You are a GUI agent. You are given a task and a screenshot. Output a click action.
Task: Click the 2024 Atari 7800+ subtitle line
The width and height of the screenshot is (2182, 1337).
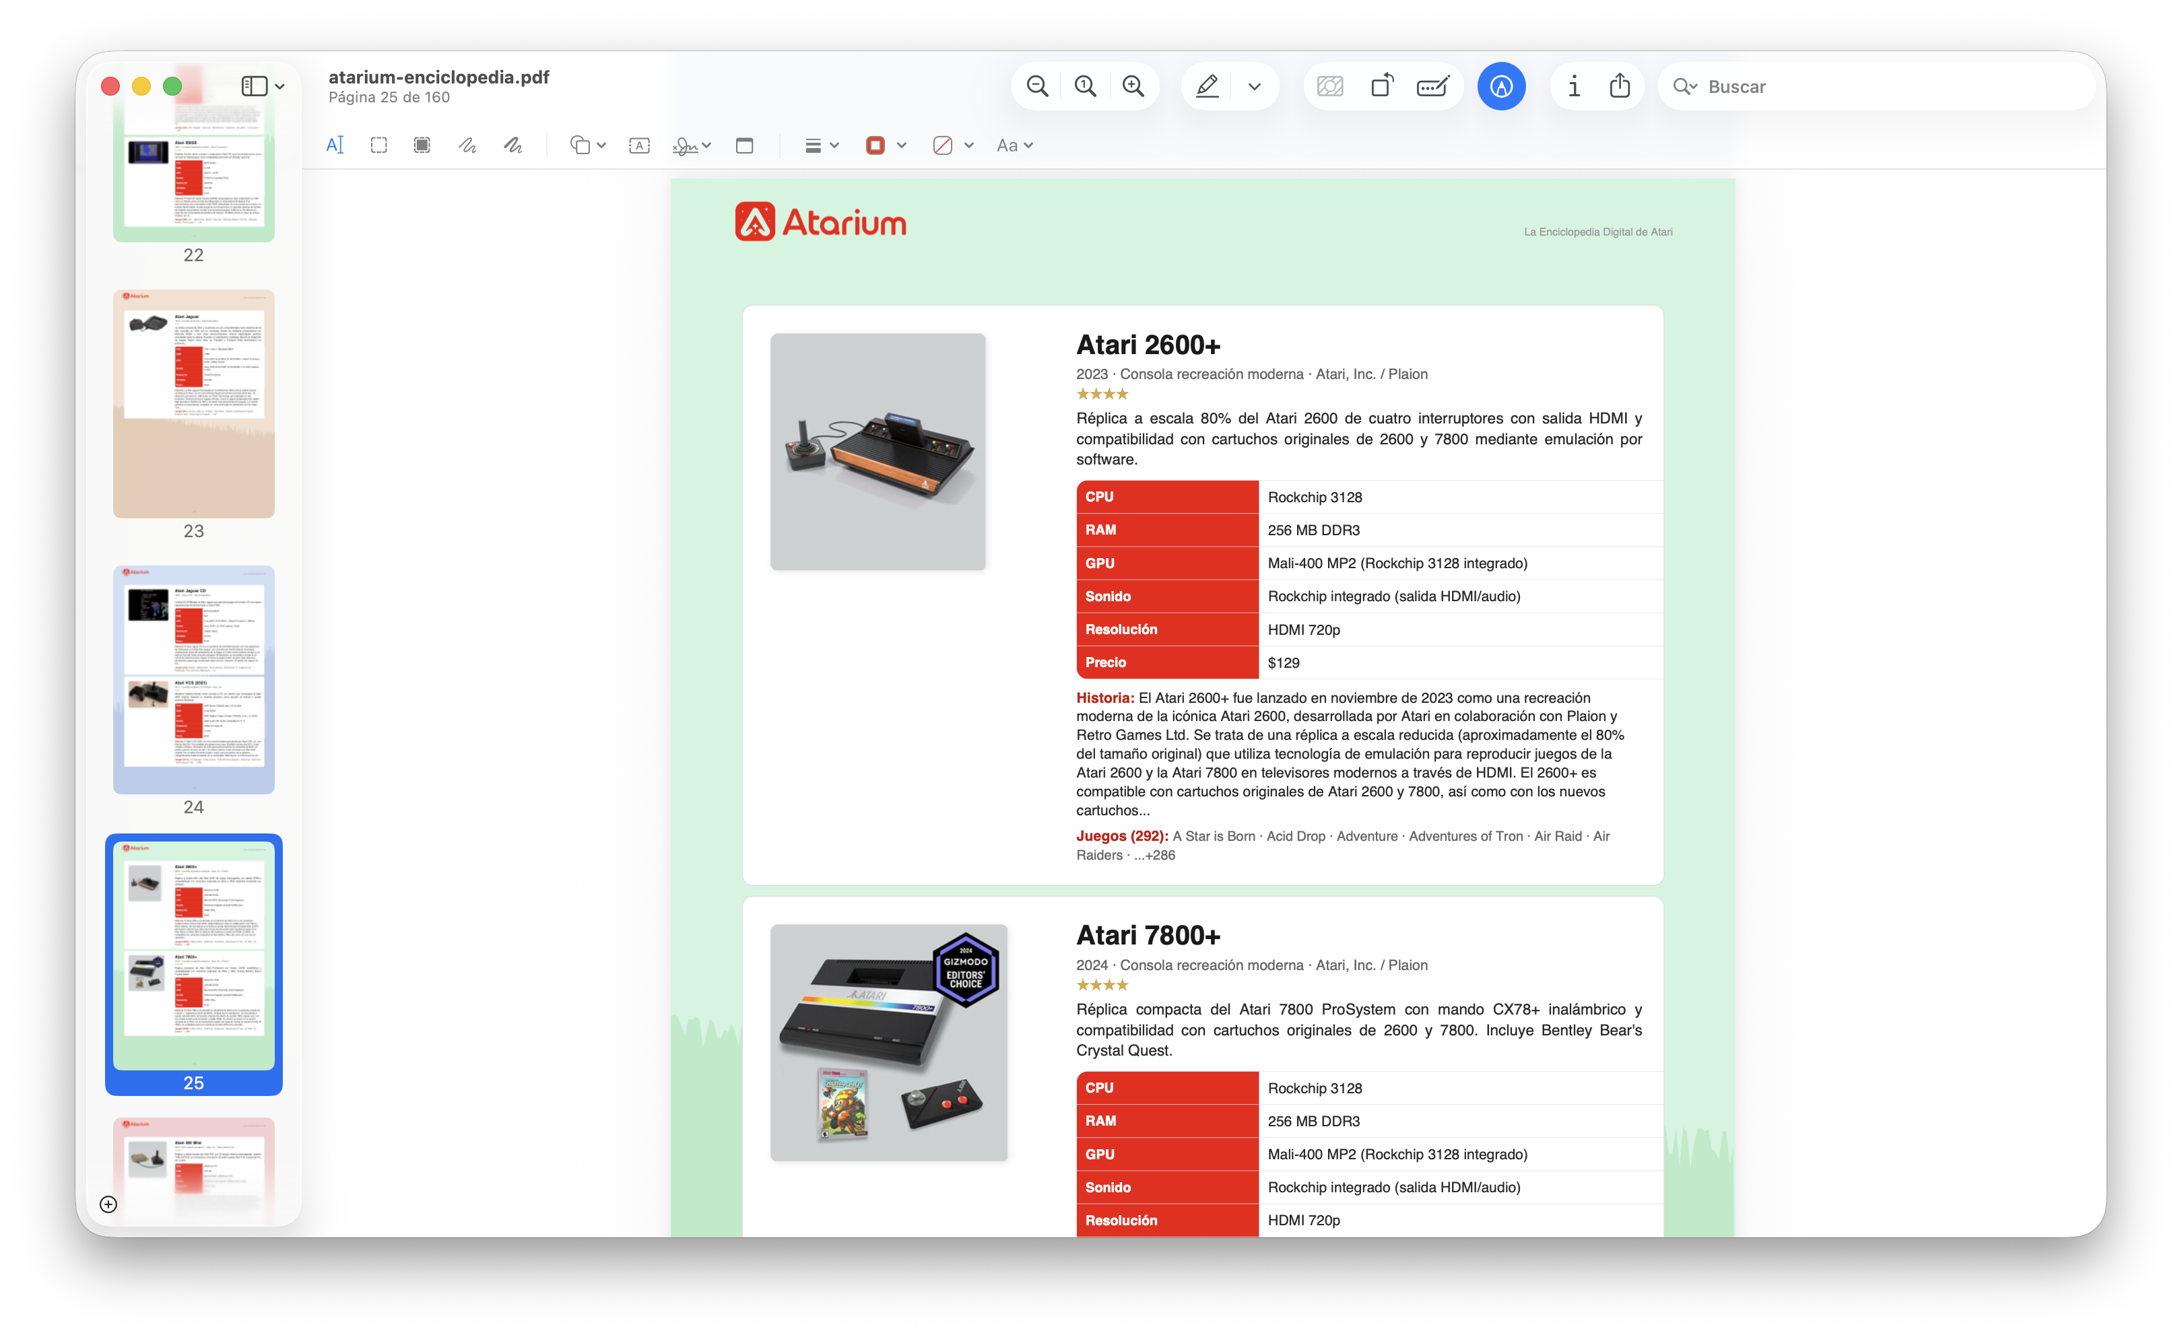(1251, 965)
